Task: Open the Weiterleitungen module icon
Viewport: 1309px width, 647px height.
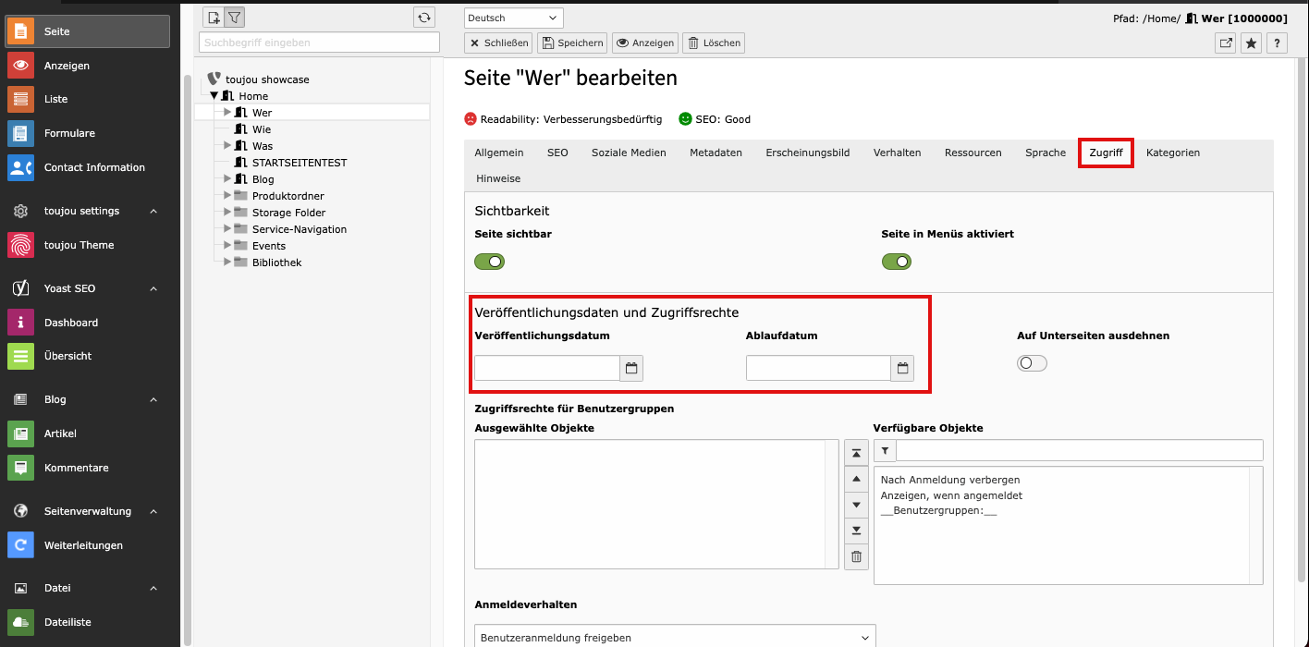Action: 20,545
